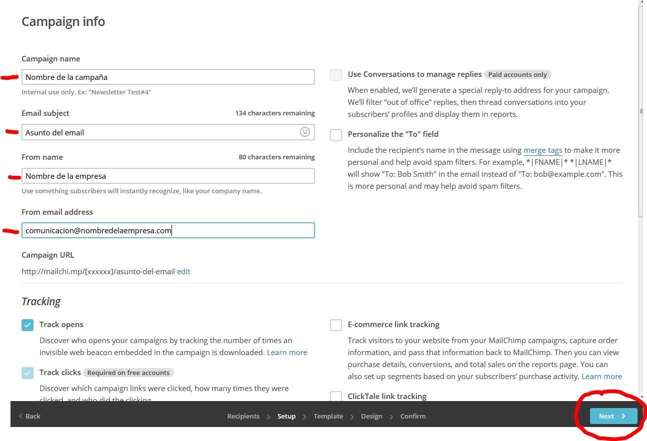Image resolution: width=647 pixels, height=441 pixels.
Task: Toggle the Track opens checkbox
Action: pyautogui.click(x=27, y=325)
